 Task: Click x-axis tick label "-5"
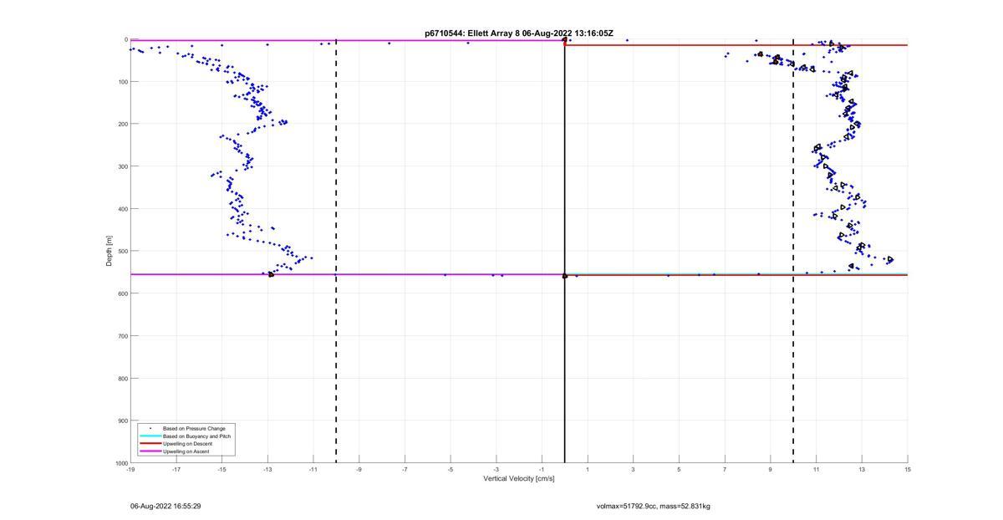451,469
